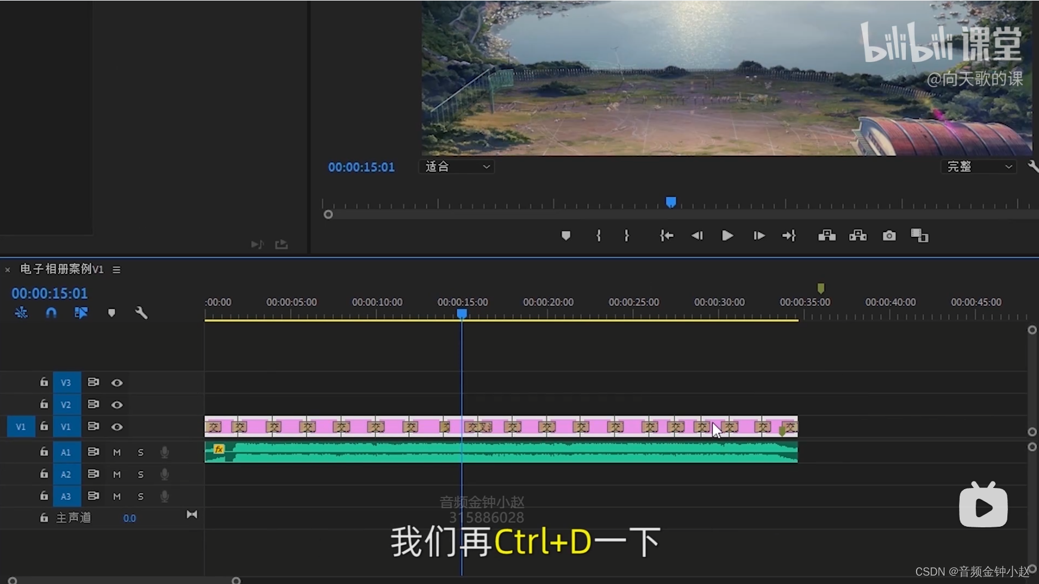1039x584 pixels.
Task: Step forward one frame
Action: (x=759, y=236)
